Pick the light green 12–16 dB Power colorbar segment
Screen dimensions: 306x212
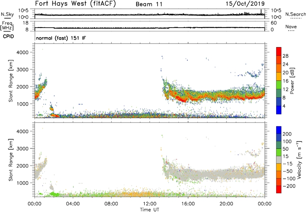pos(279,85)
